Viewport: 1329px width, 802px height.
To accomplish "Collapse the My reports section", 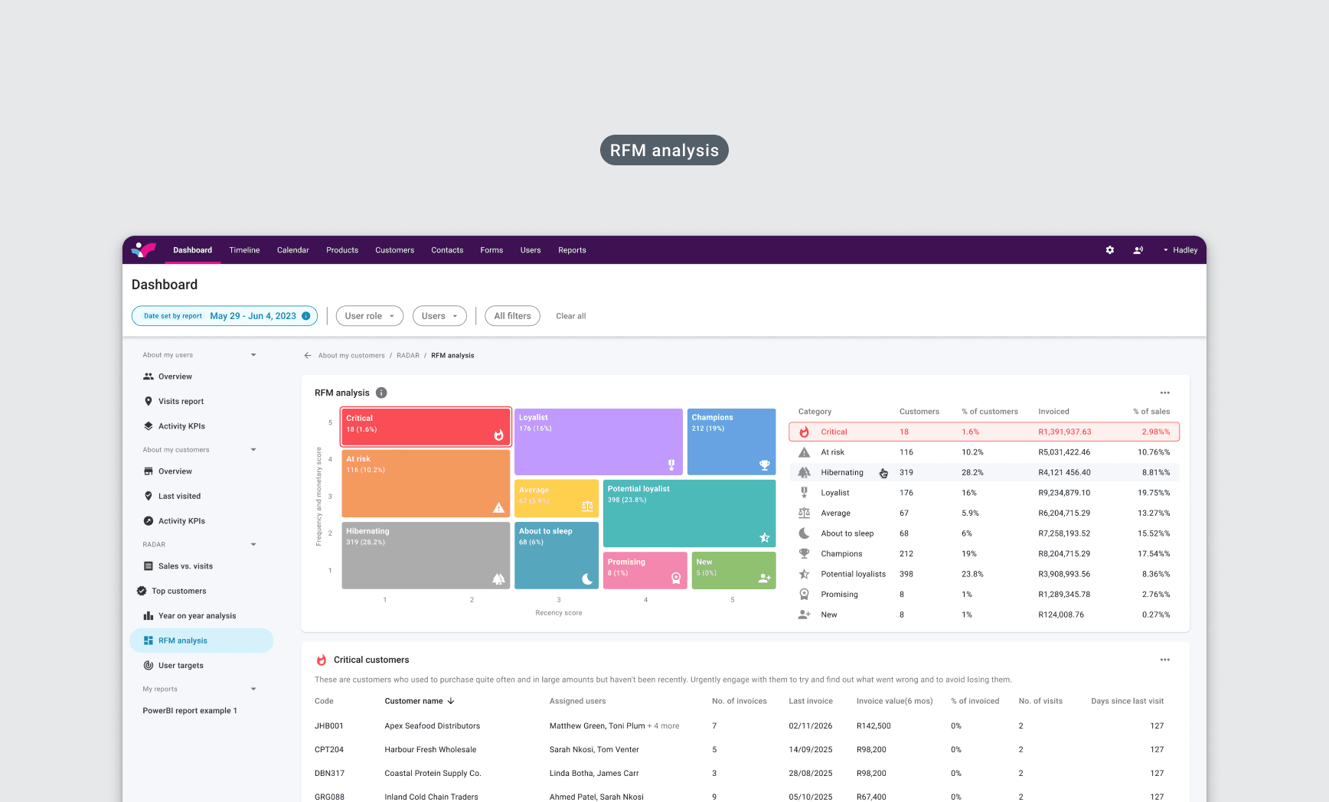I will (x=253, y=689).
